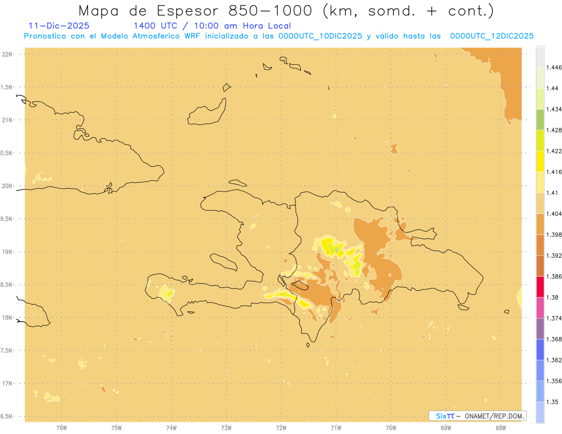The width and height of the screenshot is (562, 434).
Task: Pick the bright yellow legend color above 1.416
Action: coord(540,162)
